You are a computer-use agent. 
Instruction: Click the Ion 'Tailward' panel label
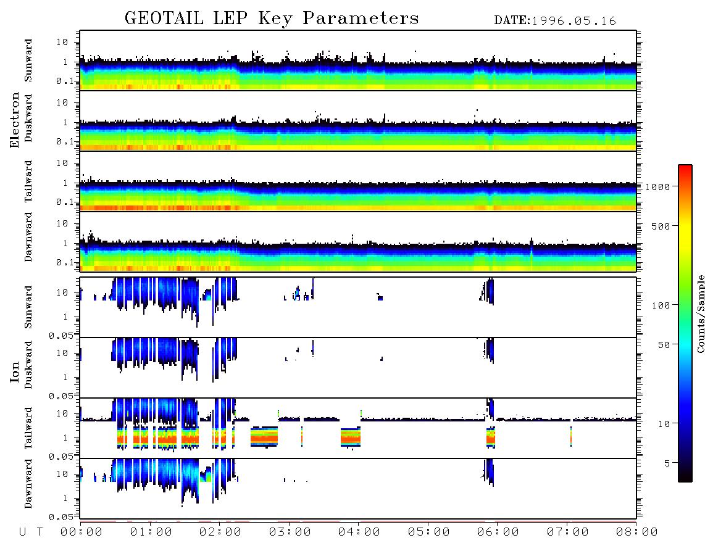[28, 428]
